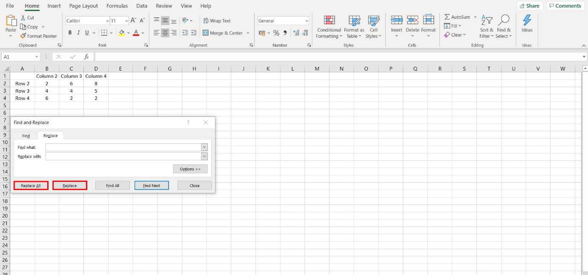Decrease indent
The height and width of the screenshot is (275, 588).
(x=185, y=33)
